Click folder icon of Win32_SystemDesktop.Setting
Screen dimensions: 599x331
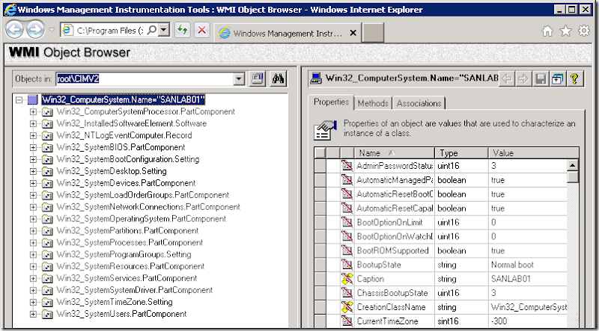47,171
